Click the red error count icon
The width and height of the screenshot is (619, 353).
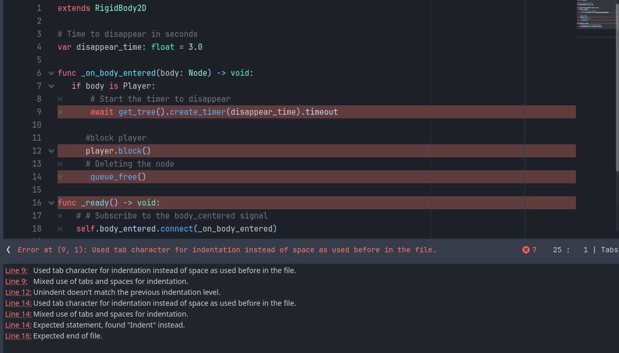(526, 250)
